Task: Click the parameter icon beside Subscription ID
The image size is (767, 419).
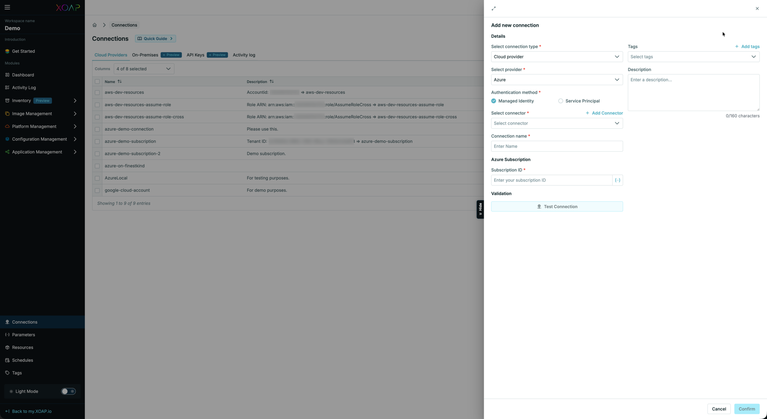Action: (618, 180)
